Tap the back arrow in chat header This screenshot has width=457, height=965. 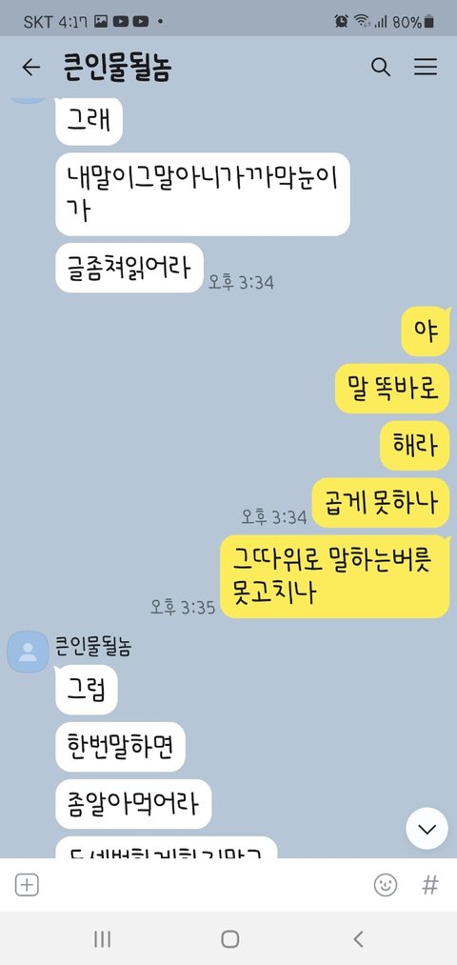click(30, 67)
